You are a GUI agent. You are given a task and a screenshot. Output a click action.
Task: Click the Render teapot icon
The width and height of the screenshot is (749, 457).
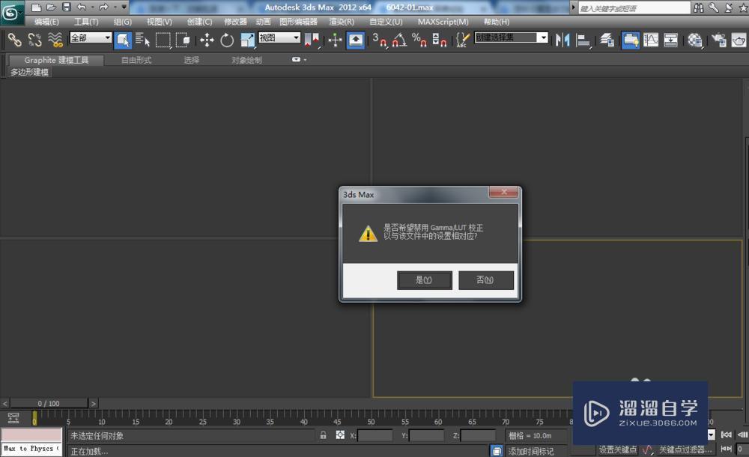[739, 40]
